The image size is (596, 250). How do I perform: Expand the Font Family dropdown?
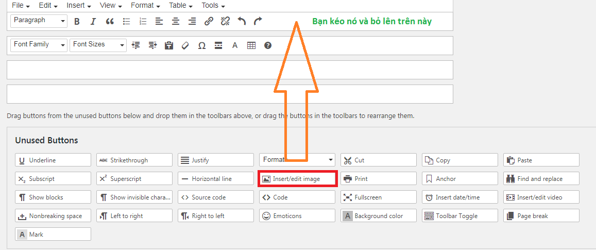tap(39, 45)
